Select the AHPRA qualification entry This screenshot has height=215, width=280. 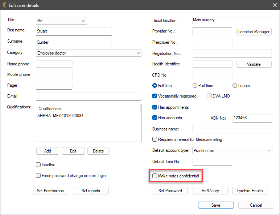tap(60, 116)
